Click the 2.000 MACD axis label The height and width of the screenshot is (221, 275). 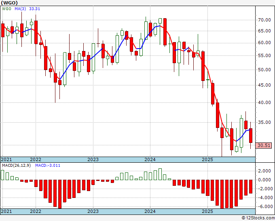point(264,171)
